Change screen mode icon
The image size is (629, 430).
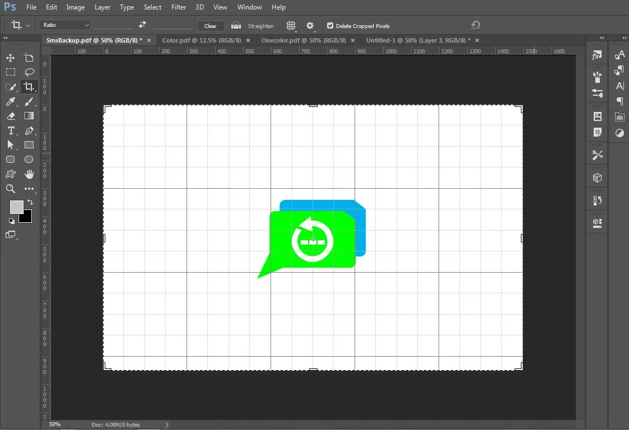(x=11, y=235)
